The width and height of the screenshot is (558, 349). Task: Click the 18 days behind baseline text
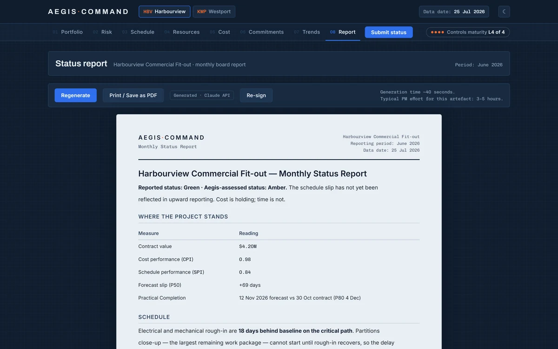tap(295, 331)
